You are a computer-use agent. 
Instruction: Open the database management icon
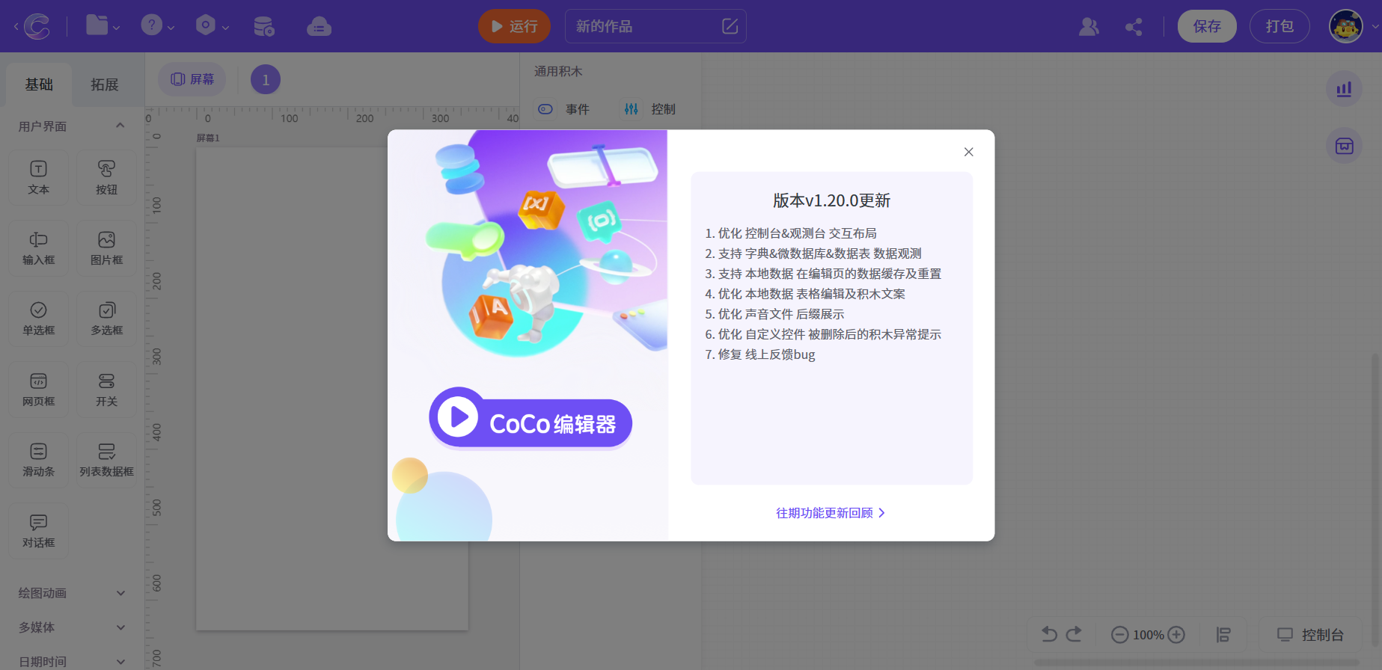[263, 26]
